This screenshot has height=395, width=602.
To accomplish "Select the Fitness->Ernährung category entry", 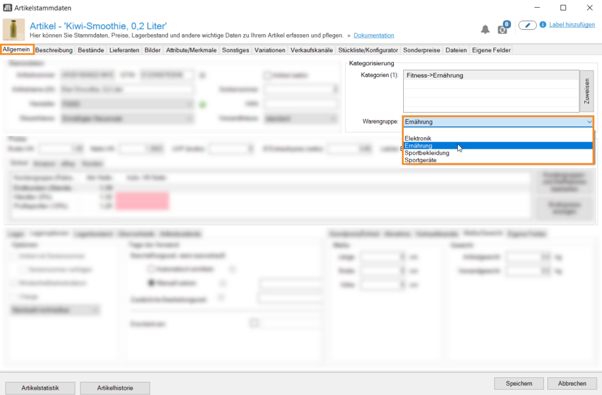I will (x=434, y=75).
